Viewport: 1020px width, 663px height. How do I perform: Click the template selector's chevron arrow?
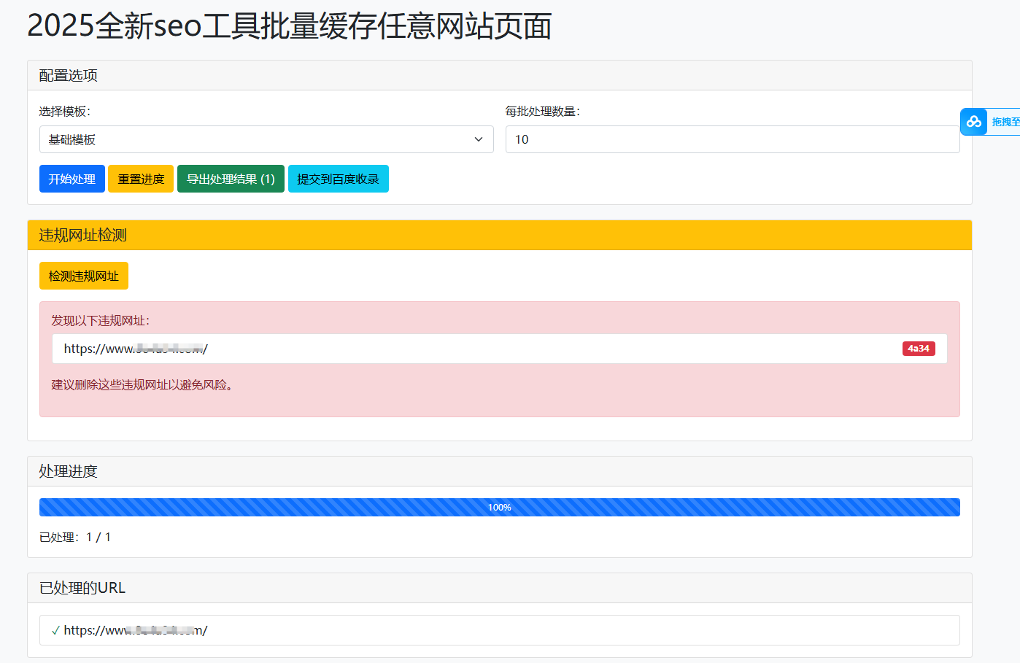coord(478,139)
